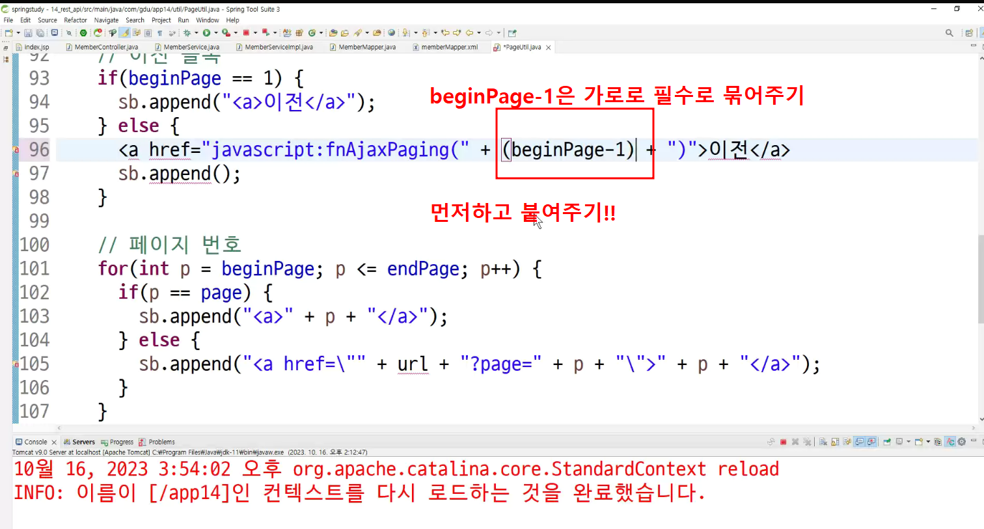The height and width of the screenshot is (529, 984).
Task: Open the Debug dropdown arrow
Action: pos(197,33)
